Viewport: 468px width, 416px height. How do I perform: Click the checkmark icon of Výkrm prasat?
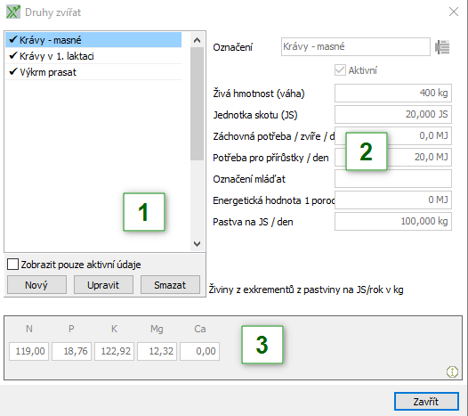pyautogui.click(x=13, y=72)
